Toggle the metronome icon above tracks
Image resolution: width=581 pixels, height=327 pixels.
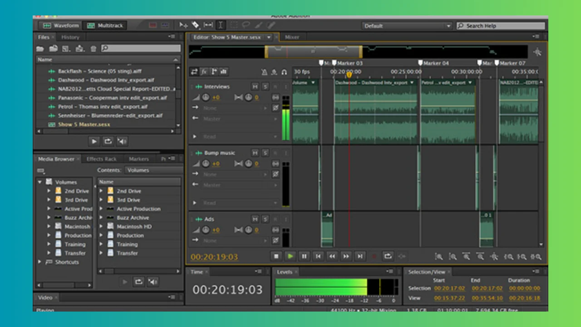tap(264, 72)
